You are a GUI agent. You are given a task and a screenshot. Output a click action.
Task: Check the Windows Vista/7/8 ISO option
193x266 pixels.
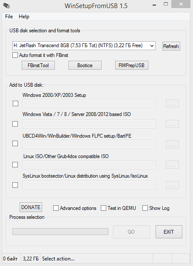tap(15, 124)
